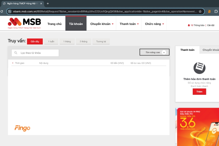The image size is (219, 146).
Task: Click the browser address bar URL
Action: (x=105, y=12)
